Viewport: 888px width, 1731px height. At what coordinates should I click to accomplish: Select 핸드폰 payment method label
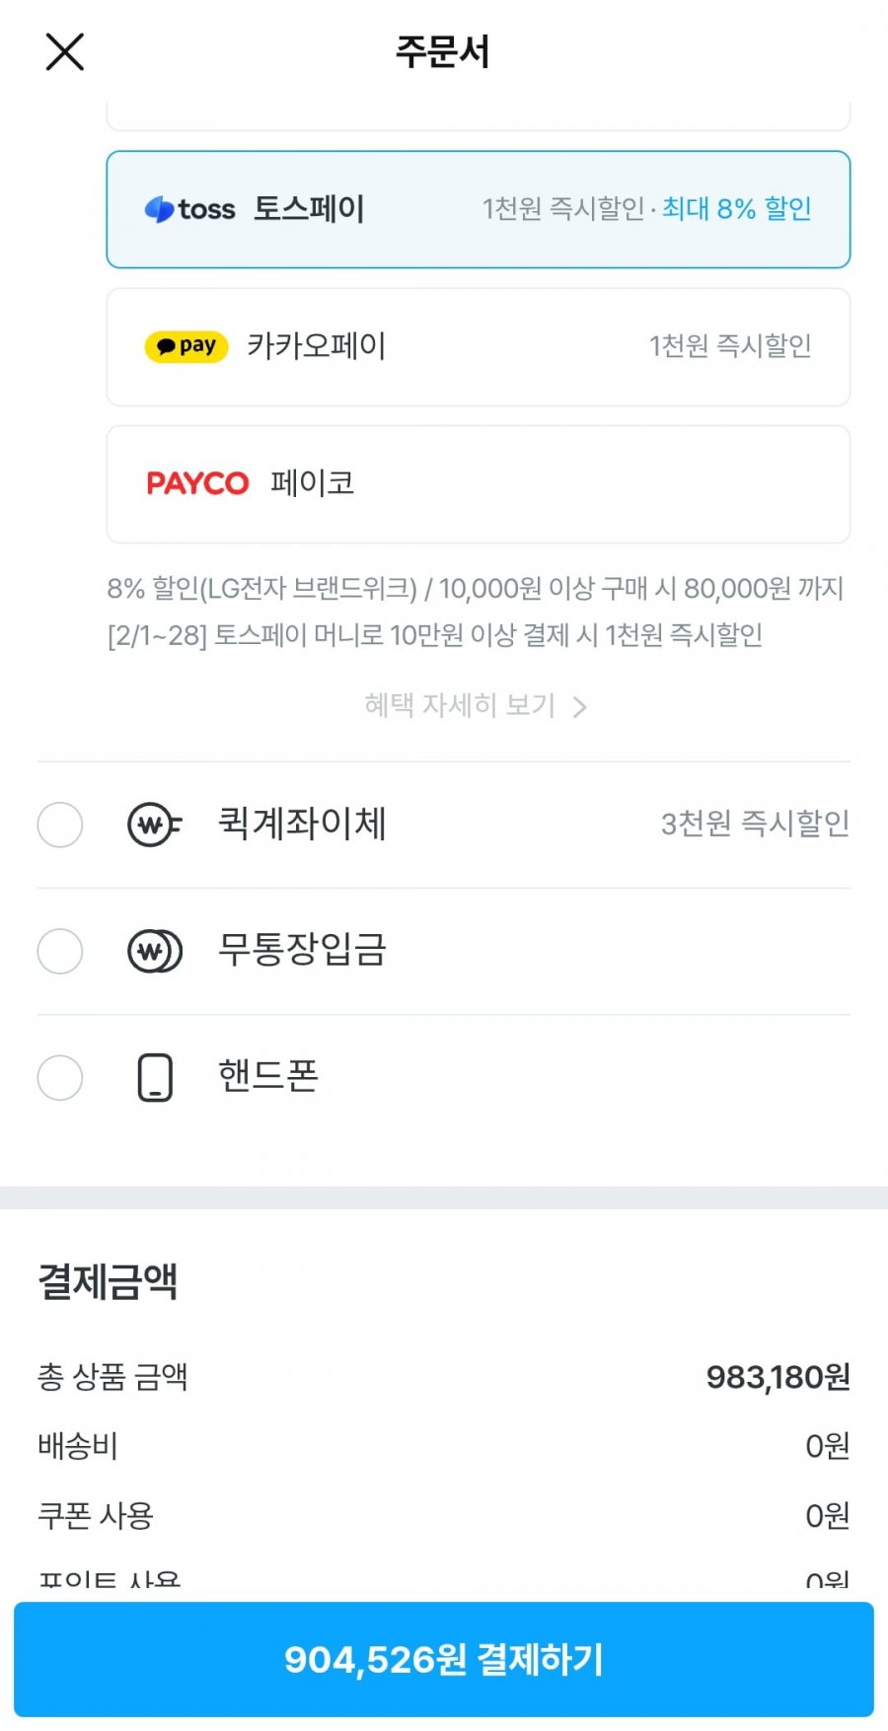268,1076
